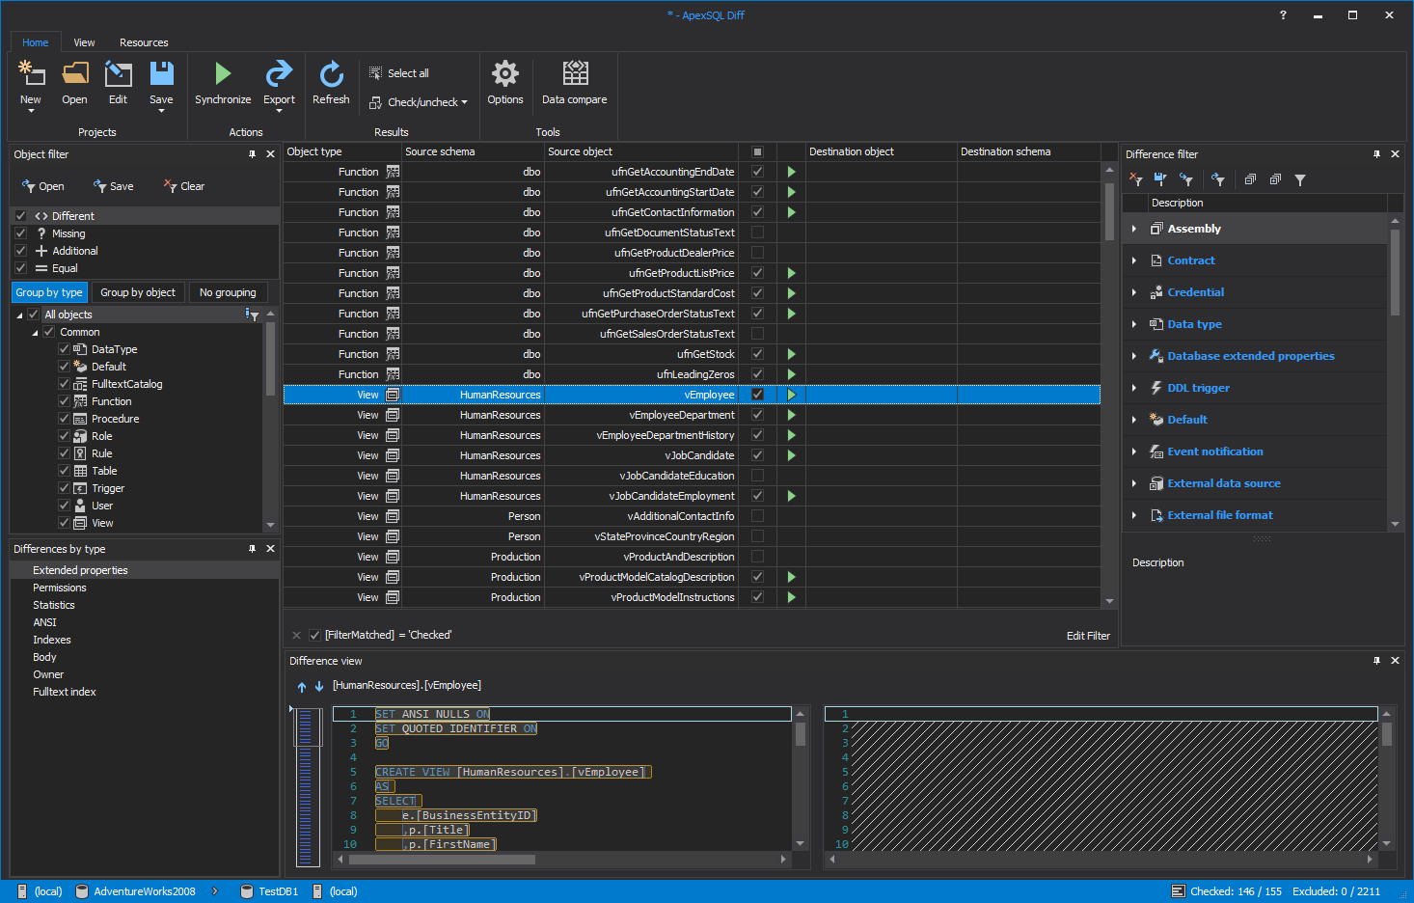
Task: Expand the Assembly filter row
Action: 1134,229
